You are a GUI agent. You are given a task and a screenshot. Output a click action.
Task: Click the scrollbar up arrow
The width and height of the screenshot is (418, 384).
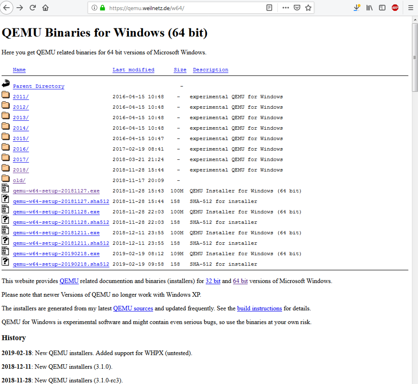pyautogui.click(x=415, y=19)
